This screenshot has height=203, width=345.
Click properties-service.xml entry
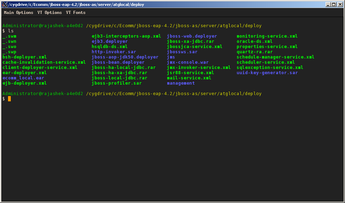[x=267, y=47]
